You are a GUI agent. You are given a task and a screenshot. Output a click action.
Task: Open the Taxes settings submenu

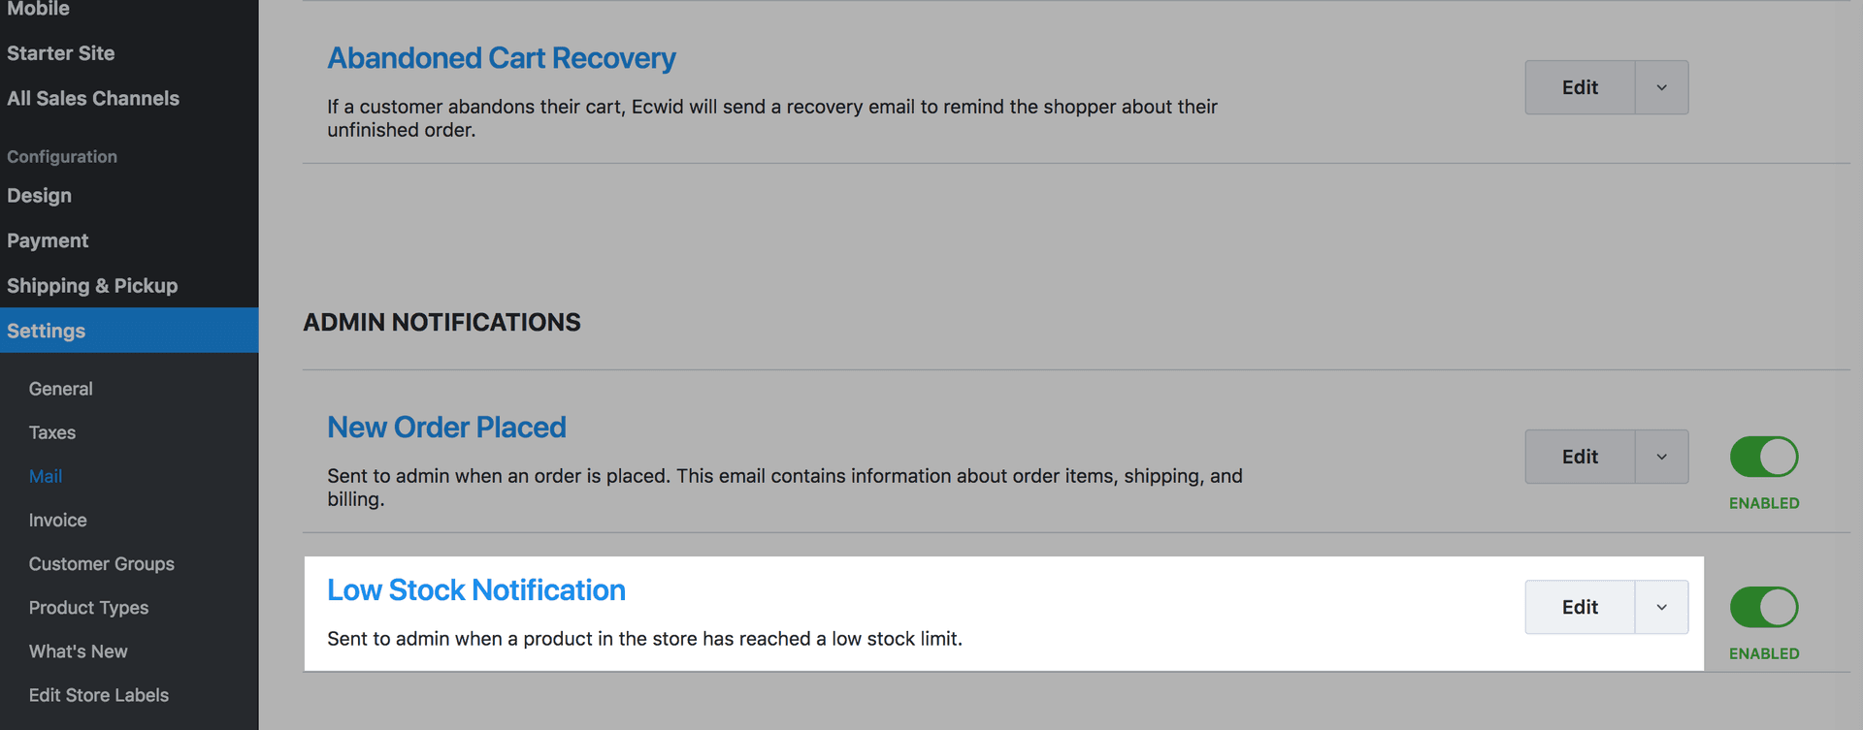(x=52, y=432)
